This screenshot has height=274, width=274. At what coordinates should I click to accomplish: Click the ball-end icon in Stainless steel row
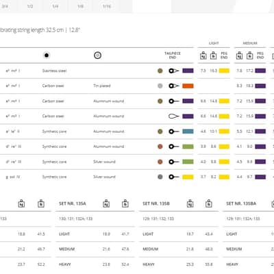tap(174, 71)
